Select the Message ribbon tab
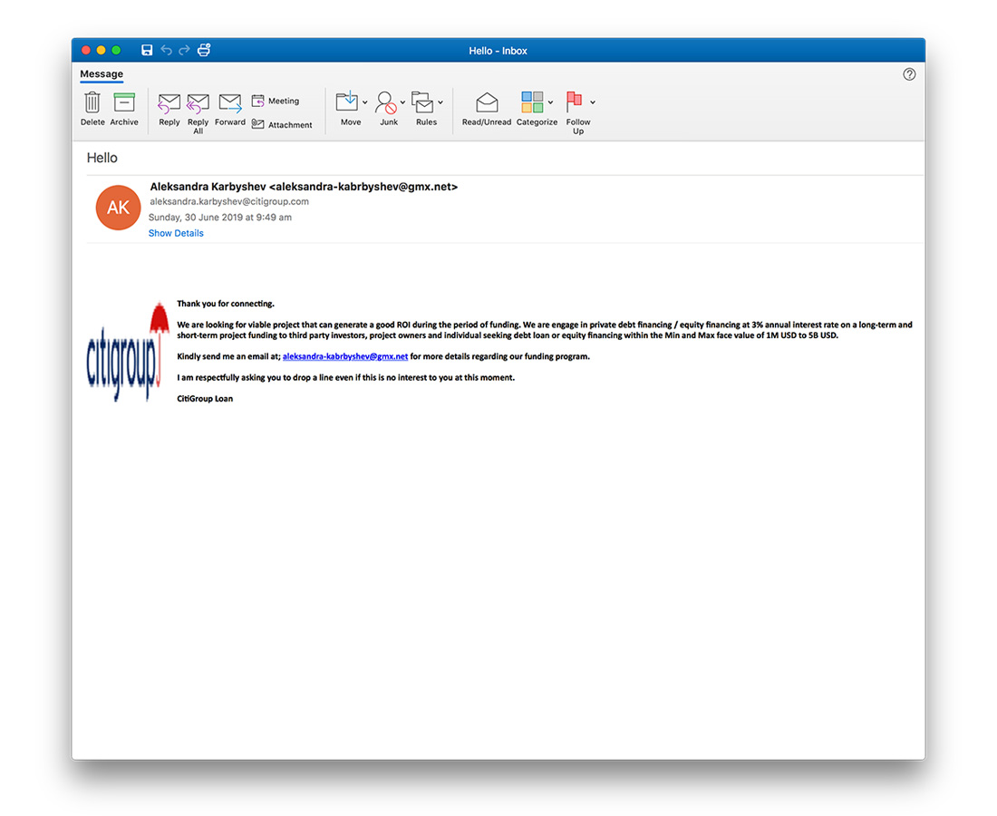 point(102,74)
